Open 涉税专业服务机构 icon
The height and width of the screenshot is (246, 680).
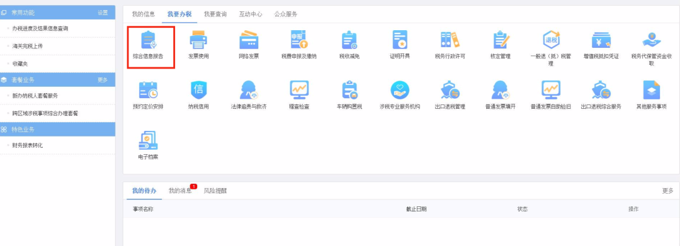[399, 90]
